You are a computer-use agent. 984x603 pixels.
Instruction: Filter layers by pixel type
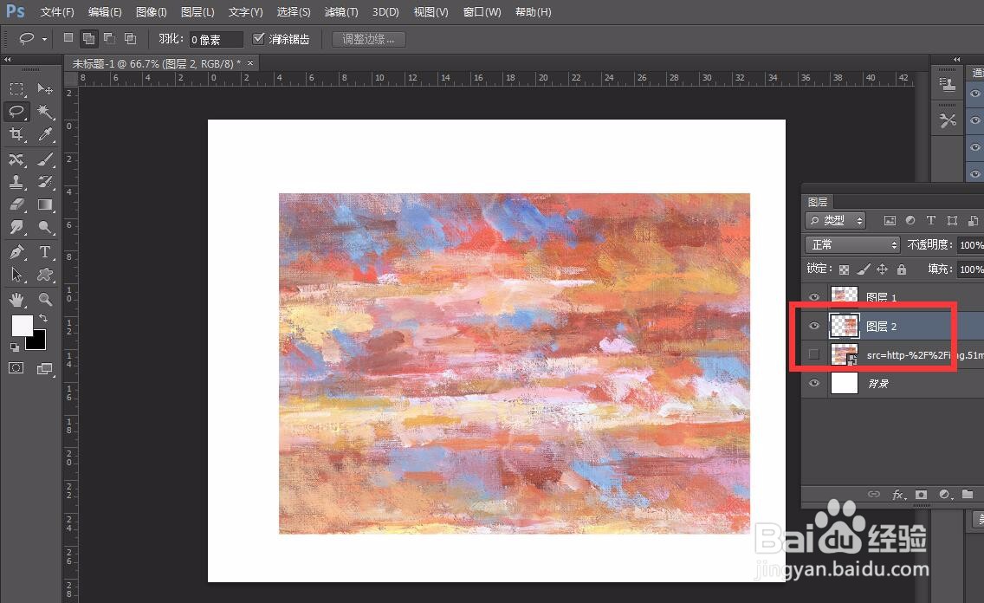pyautogui.click(x=890, y=220)
